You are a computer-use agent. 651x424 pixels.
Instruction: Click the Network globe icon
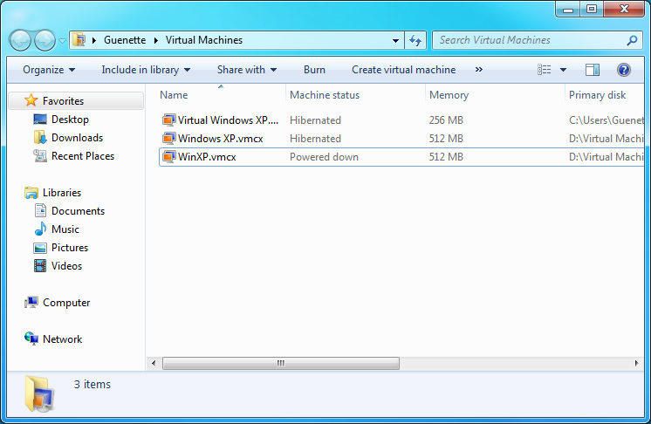pyautogui.click(x=31, y=339)
